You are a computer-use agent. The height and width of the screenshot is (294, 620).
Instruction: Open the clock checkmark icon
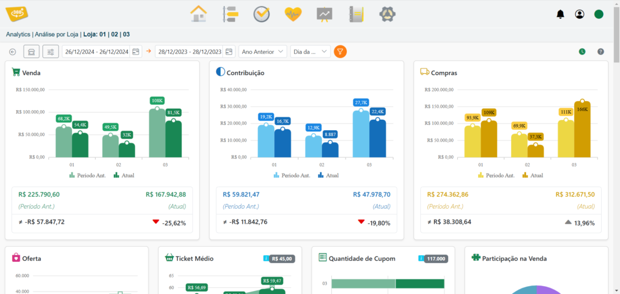click(x=262, y=15)
